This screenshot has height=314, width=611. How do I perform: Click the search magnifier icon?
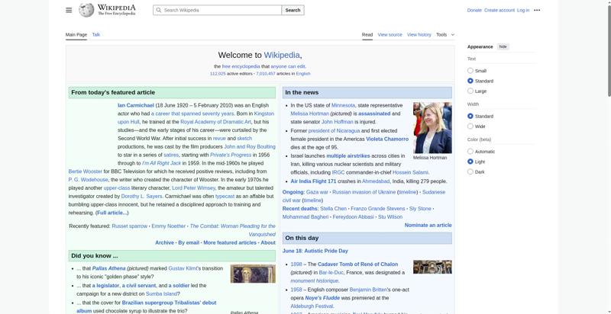click(159, 10)
